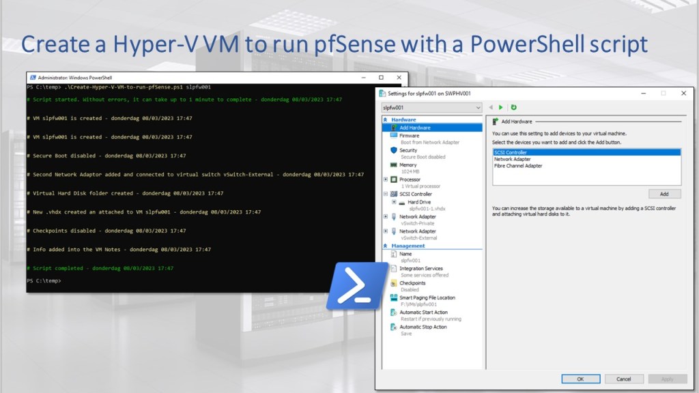The image size is (699, 393).
Task: Click the Add Hardware icon in tree
Action: (394, 128)
